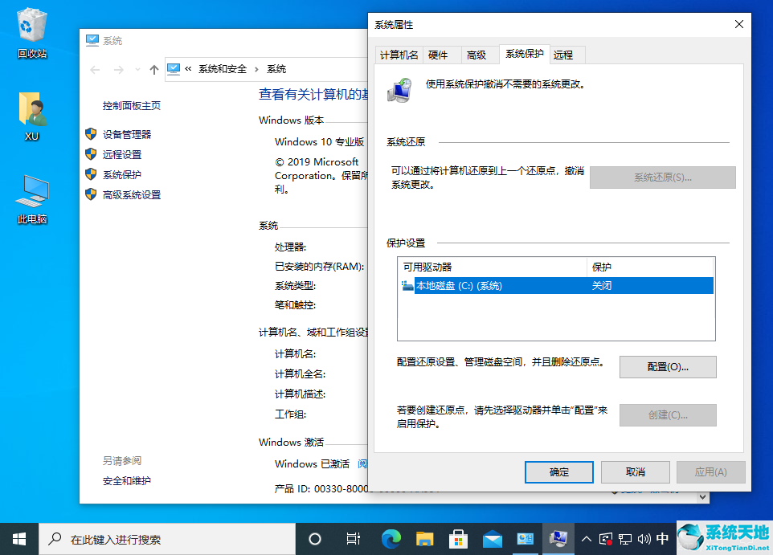The image size is (773, 555).
Task: Expand the hidden icons chevron in system tray
Action: click(585, 539)
